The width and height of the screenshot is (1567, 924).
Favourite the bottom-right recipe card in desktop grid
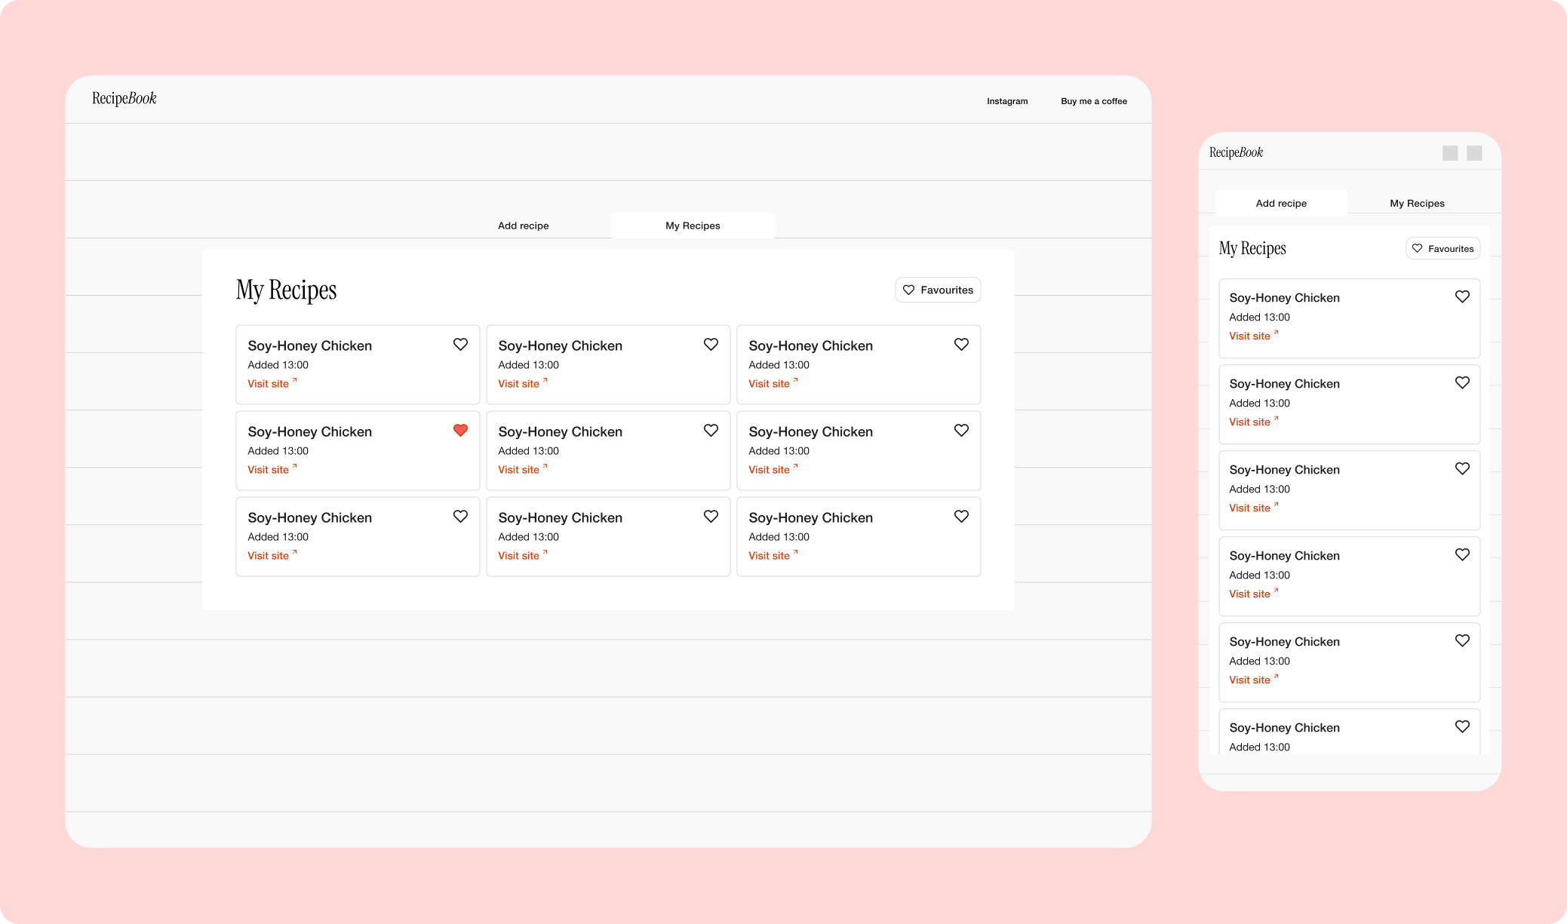coord(961,517)
